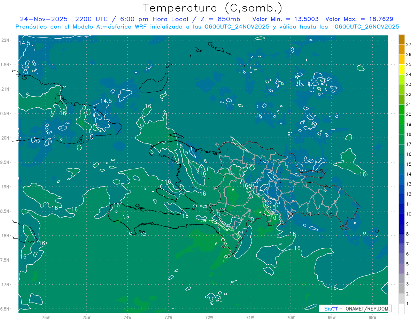Click the "18N" latitude label
This screenshot has width=418, height=322.
(x=6, y=236)
